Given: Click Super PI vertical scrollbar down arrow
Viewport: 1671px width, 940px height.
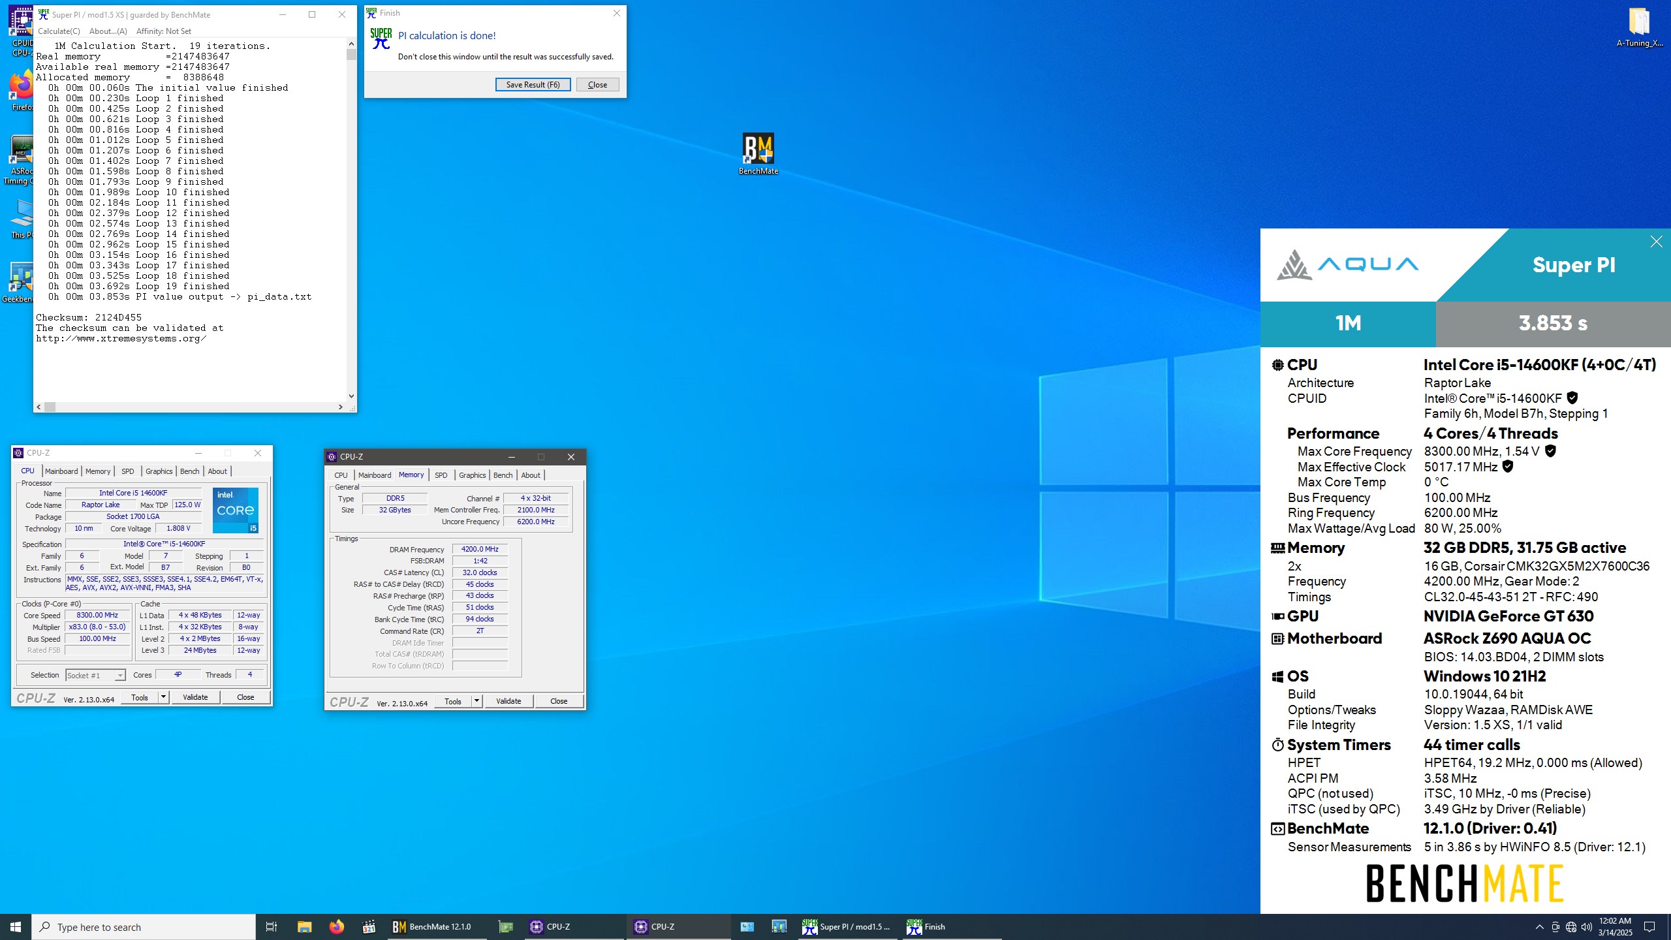Looking at the screenshot, I should (351, 396).
